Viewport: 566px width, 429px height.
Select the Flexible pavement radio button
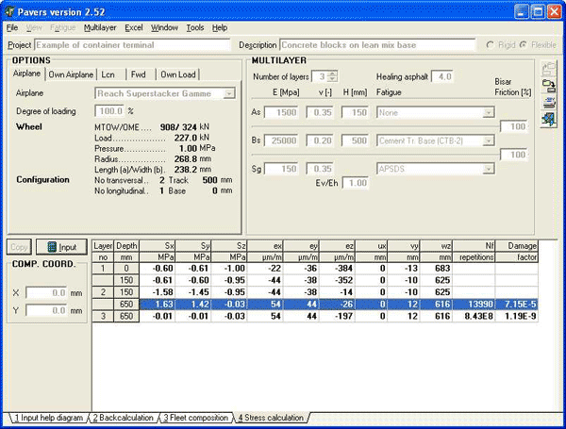coord(522,44)
